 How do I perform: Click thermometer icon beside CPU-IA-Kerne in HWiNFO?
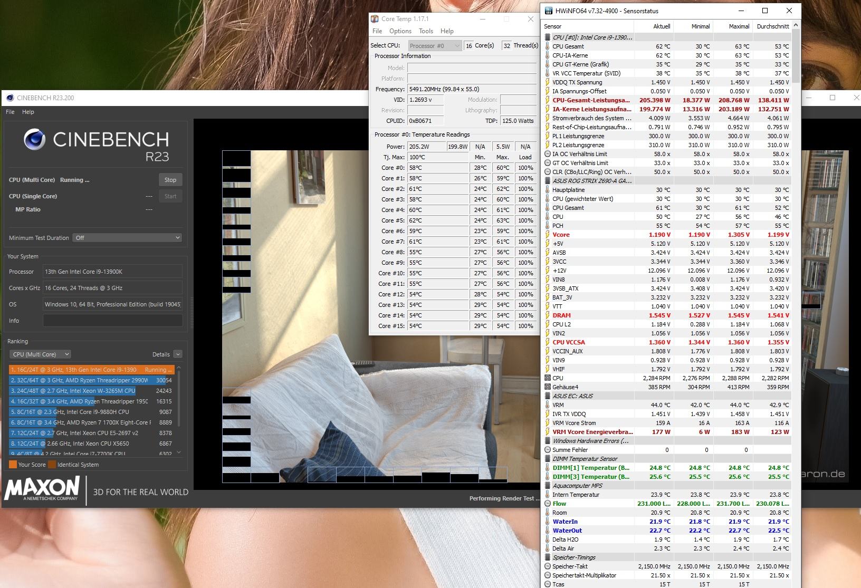(547, 55)
